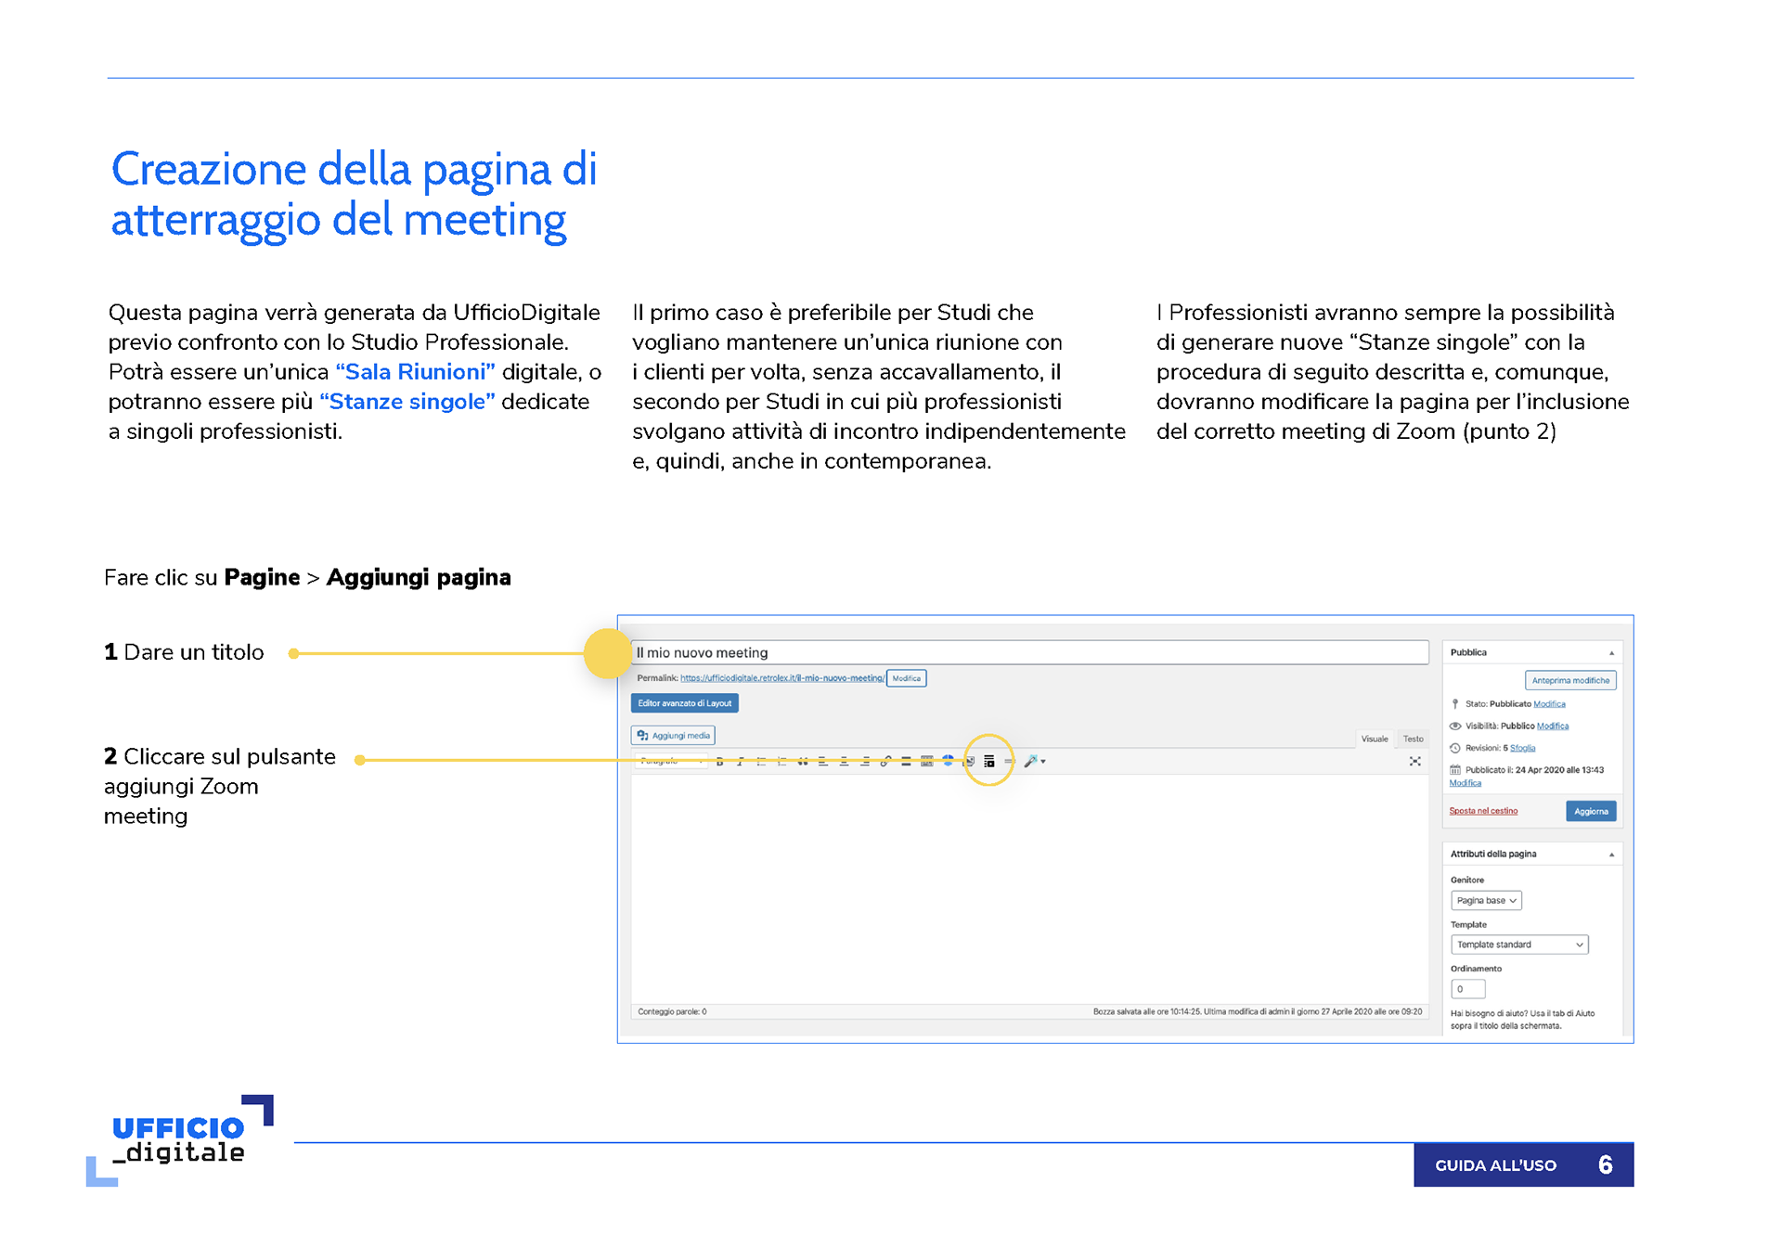
Task: Open the Paragrafo format dropdown
Action: (x=671, y=761)
